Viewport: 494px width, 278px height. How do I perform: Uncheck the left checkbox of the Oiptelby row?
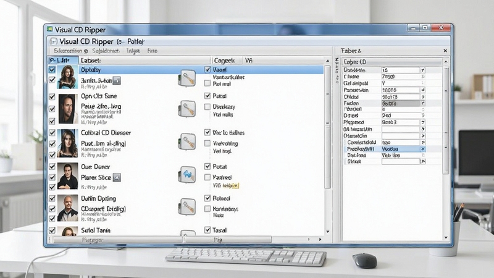coord(52,70)
